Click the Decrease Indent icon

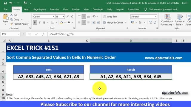(x=94, y=23)
